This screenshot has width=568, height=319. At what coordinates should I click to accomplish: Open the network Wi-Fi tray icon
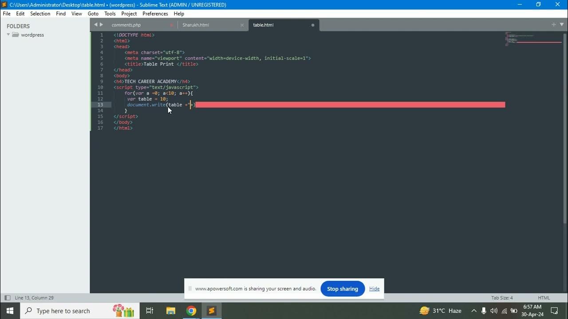point(504,311)
